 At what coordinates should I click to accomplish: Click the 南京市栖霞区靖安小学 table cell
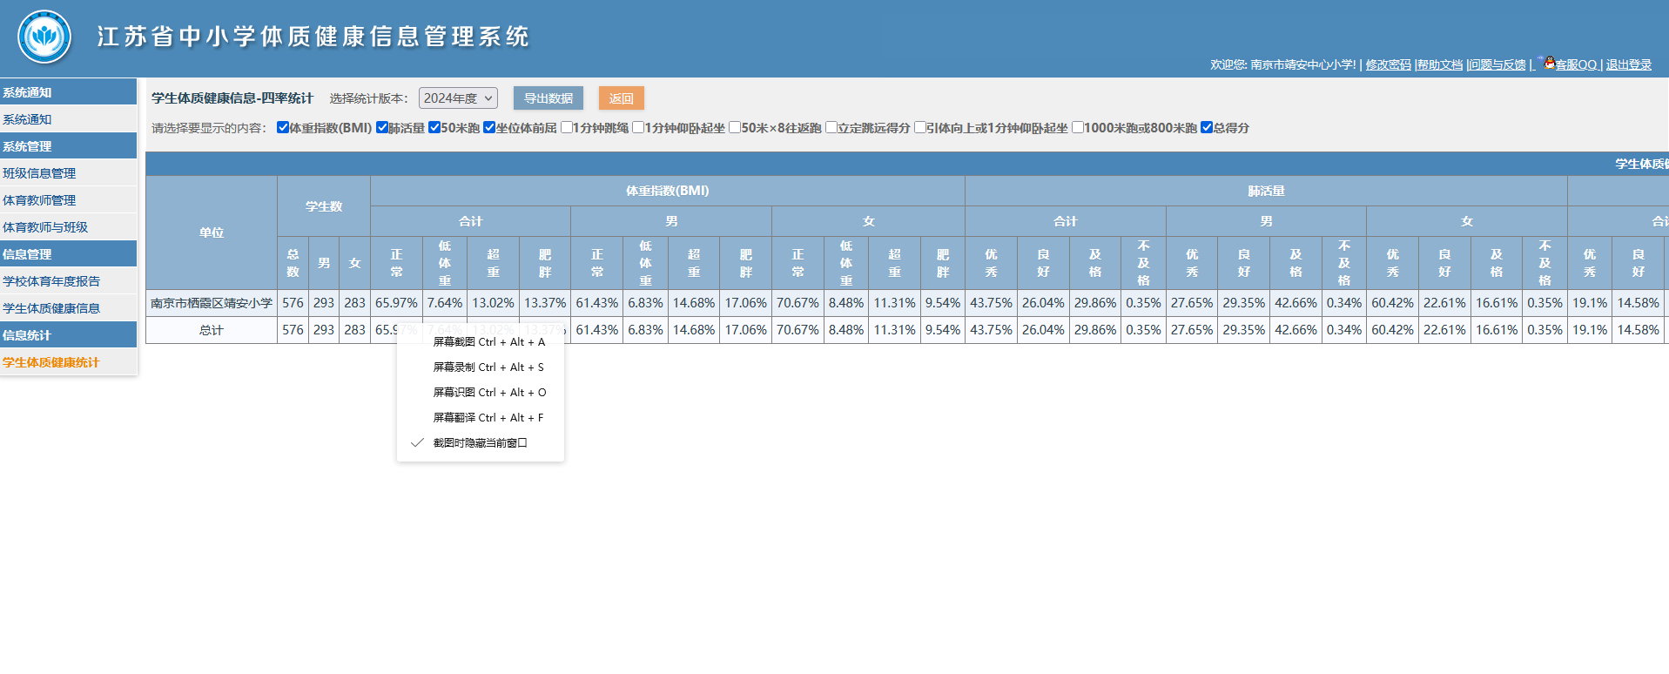pyautogui.click(x=212, y=303)
